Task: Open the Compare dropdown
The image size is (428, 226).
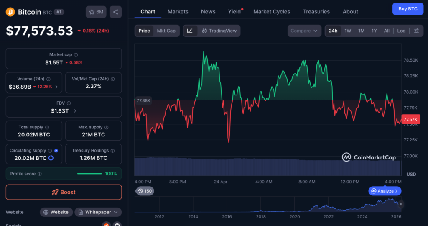Action: click(x=304, y=31)
